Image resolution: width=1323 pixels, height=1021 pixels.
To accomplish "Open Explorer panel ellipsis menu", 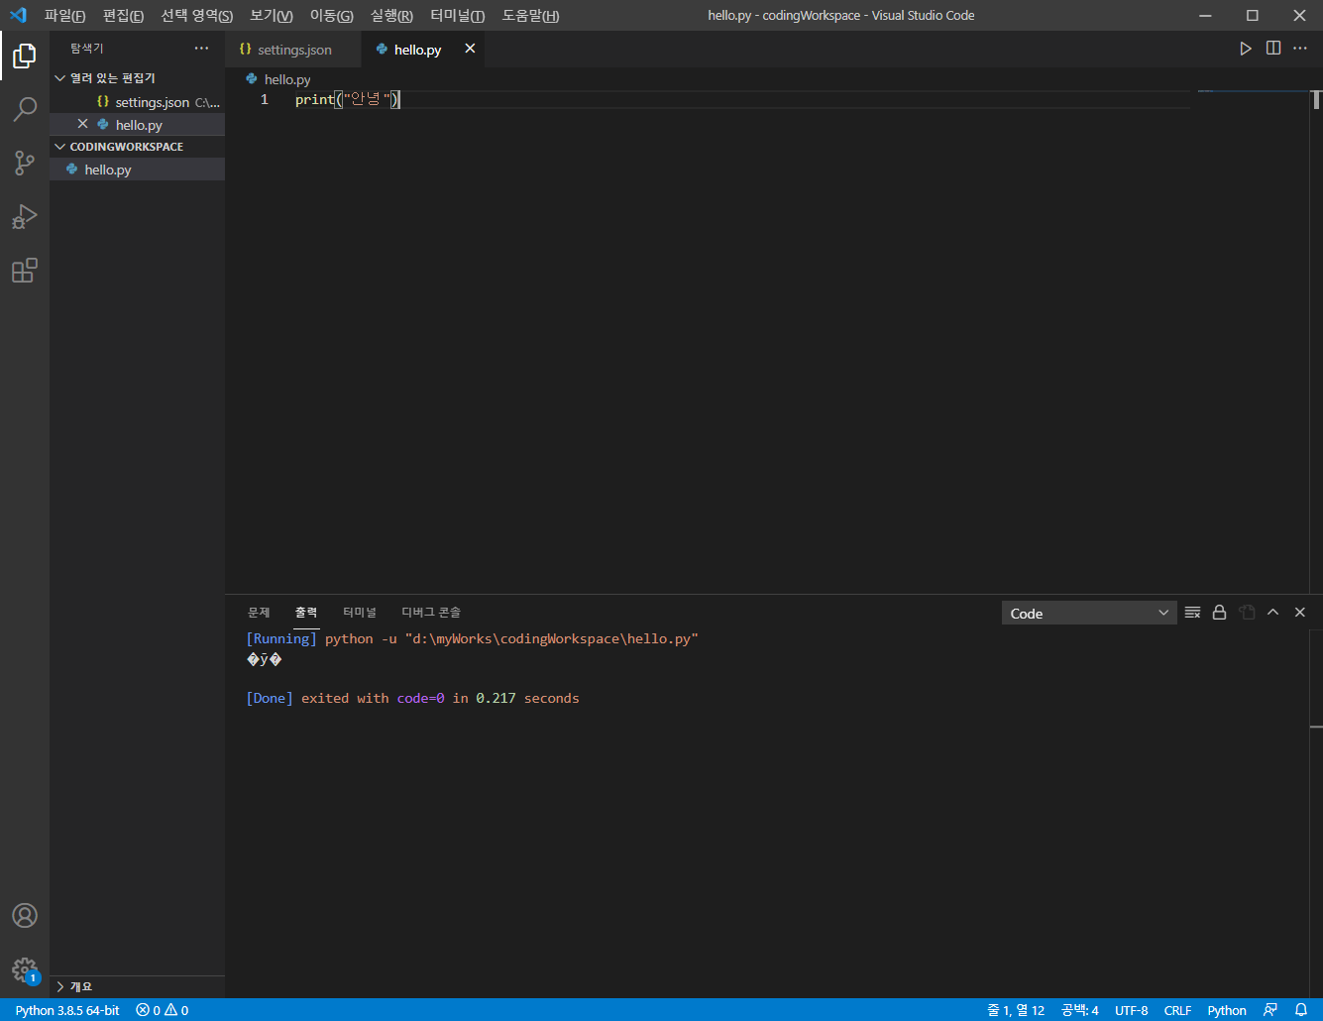I will point(202,48).
